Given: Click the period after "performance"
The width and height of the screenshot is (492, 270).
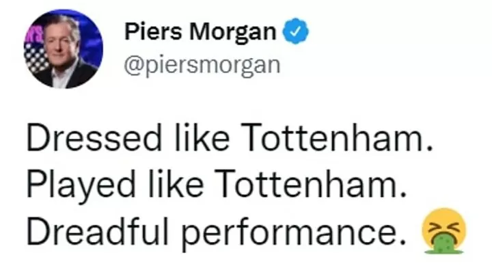Looking at the screenshot, I should (x=402, y=241).
